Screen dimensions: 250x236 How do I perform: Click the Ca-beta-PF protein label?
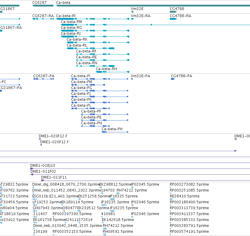pos(91,111)
